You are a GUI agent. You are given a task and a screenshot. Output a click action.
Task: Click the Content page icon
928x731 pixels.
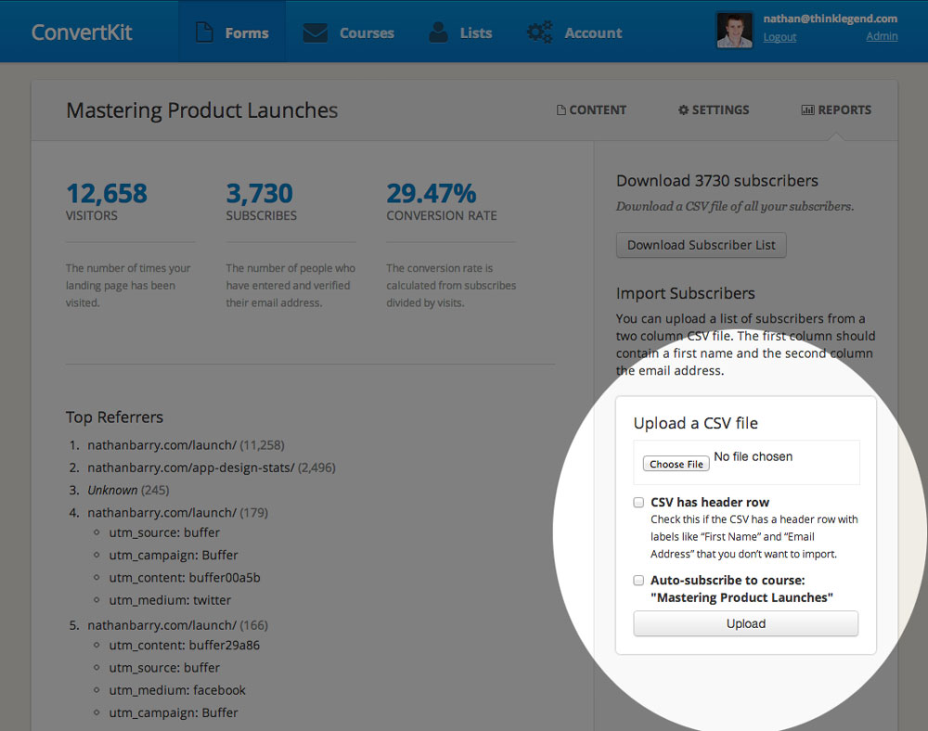pos(561,110)
